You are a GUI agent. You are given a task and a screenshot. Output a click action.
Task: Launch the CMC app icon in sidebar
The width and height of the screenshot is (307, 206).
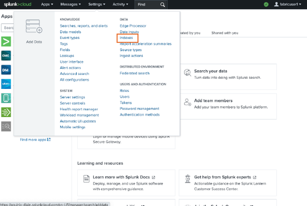[x=7, y=55]
